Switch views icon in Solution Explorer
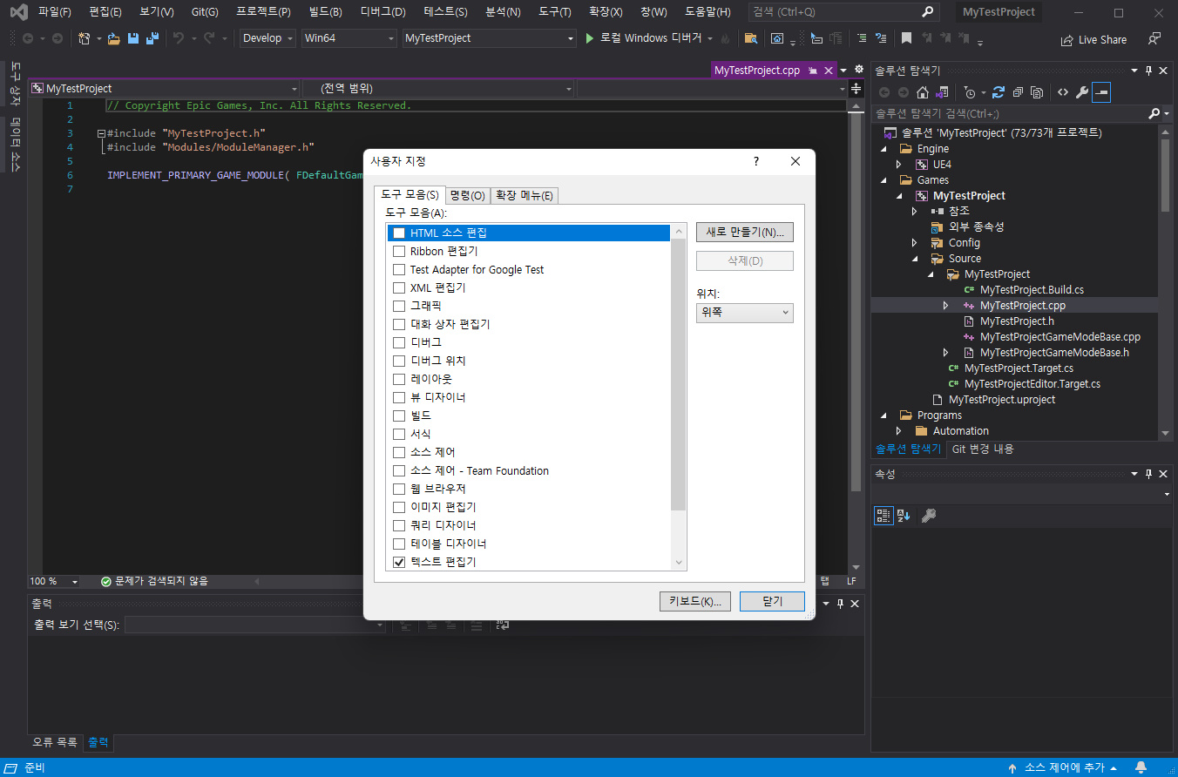 [x=941, y=92]
